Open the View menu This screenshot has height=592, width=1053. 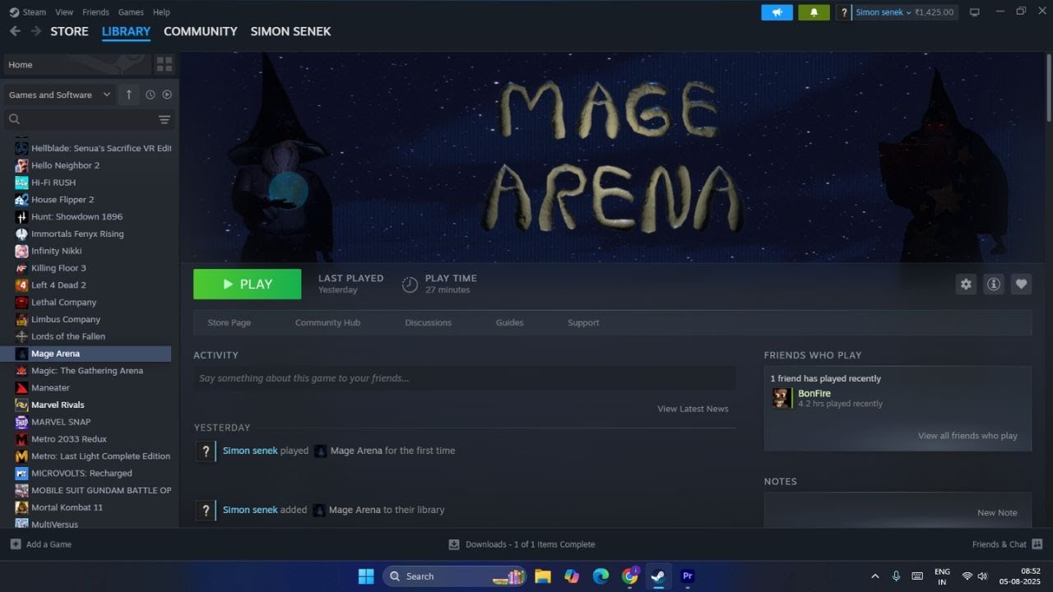(64, 12)
